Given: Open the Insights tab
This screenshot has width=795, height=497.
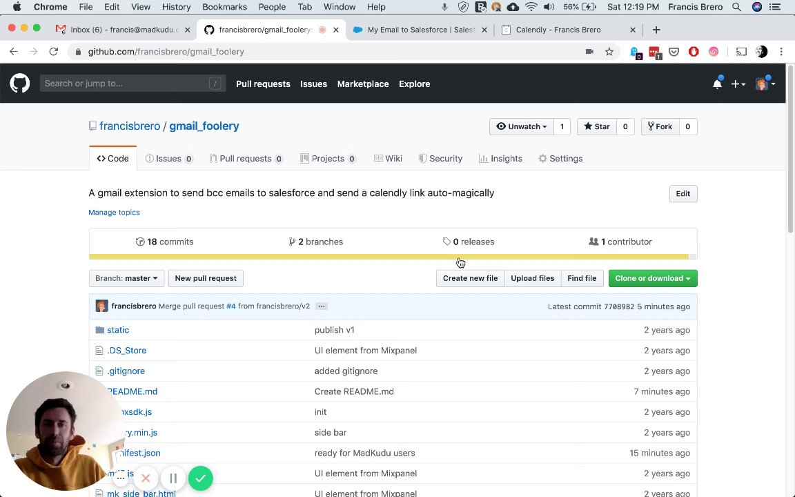Looking at the screenshot, I should (500, 159).
